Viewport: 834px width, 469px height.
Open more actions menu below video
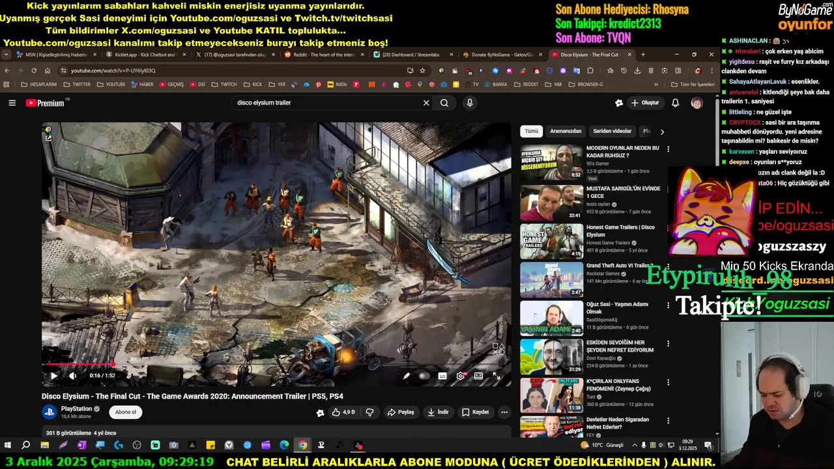click(504, 412)
